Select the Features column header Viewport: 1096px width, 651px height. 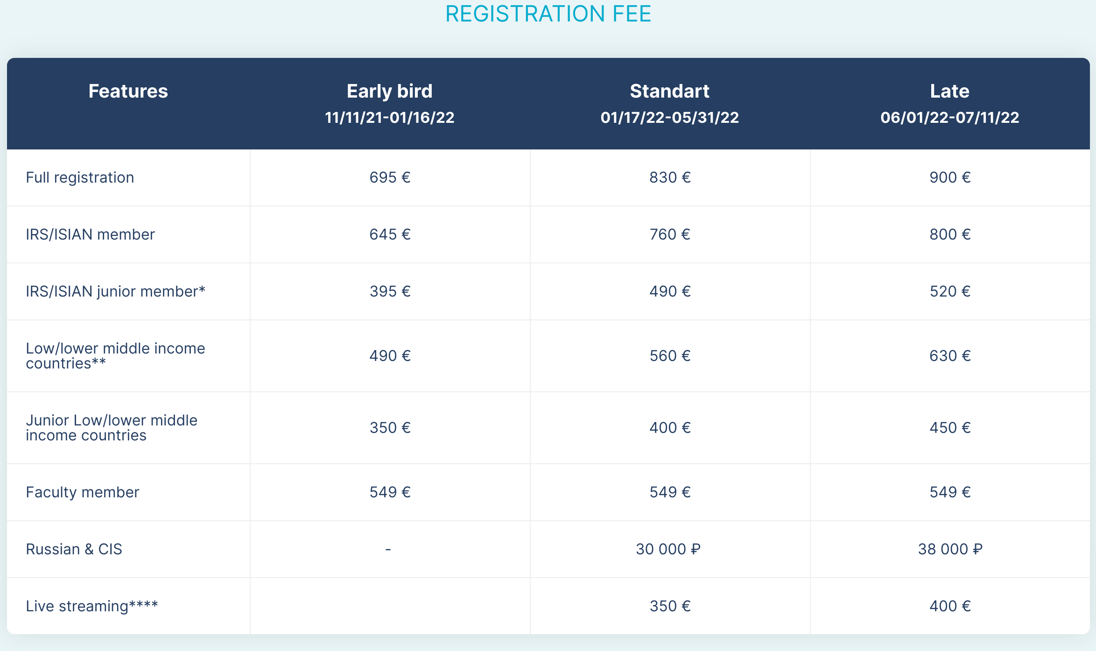[128, 91]
